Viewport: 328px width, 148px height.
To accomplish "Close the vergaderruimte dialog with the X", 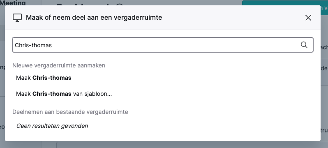I will tap(308, 18).
